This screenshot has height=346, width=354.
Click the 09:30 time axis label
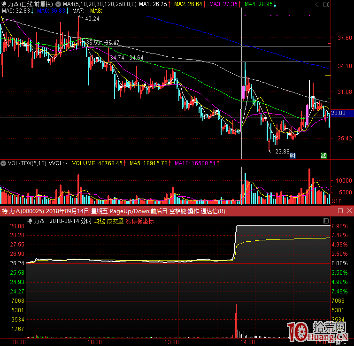pos(18,342)
